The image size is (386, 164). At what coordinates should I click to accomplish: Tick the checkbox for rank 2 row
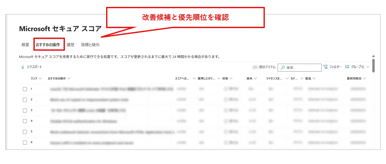pos(25,100)
